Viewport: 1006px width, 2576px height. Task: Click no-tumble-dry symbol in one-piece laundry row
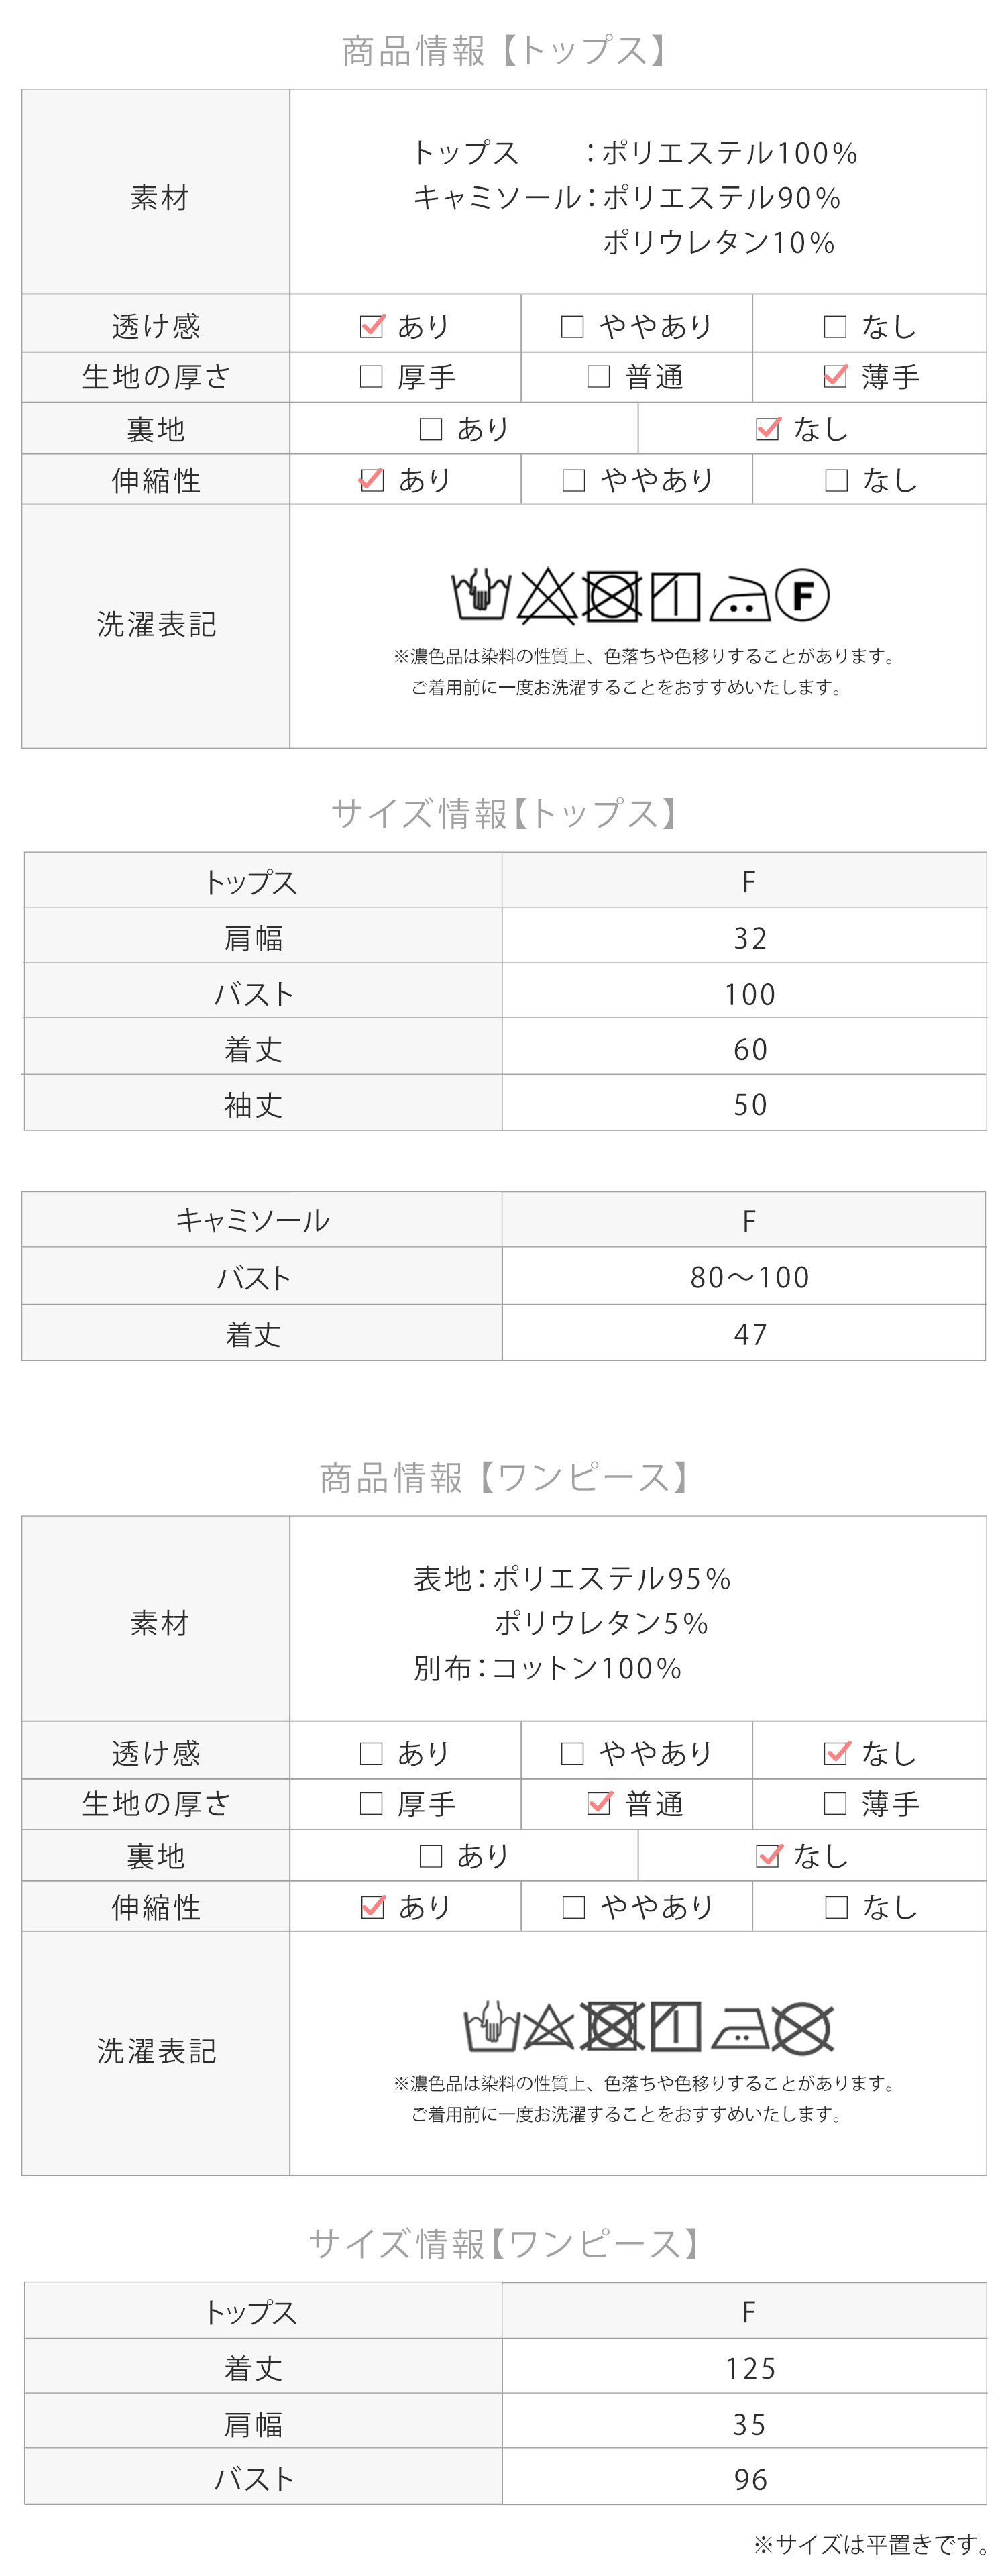click(612, 2028)
